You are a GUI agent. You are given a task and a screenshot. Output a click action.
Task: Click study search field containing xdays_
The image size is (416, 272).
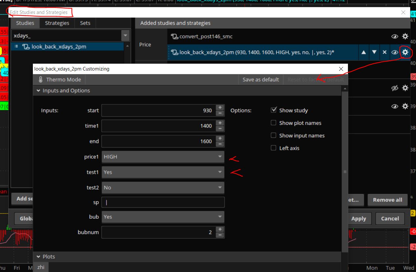(x=66, y=36)
